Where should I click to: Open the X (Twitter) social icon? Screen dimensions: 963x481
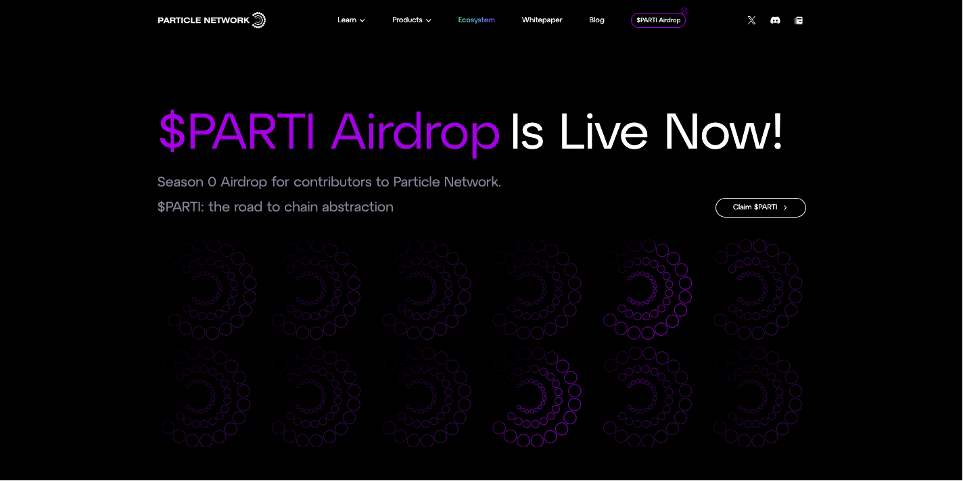point(751,20)
